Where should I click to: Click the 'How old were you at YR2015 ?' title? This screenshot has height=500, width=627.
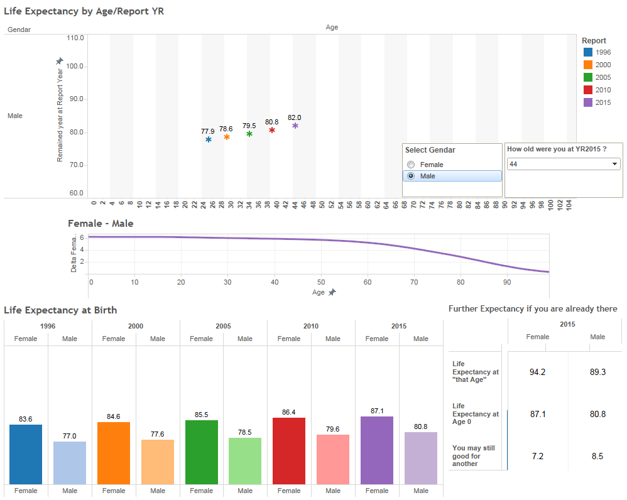tap(557, 149)
